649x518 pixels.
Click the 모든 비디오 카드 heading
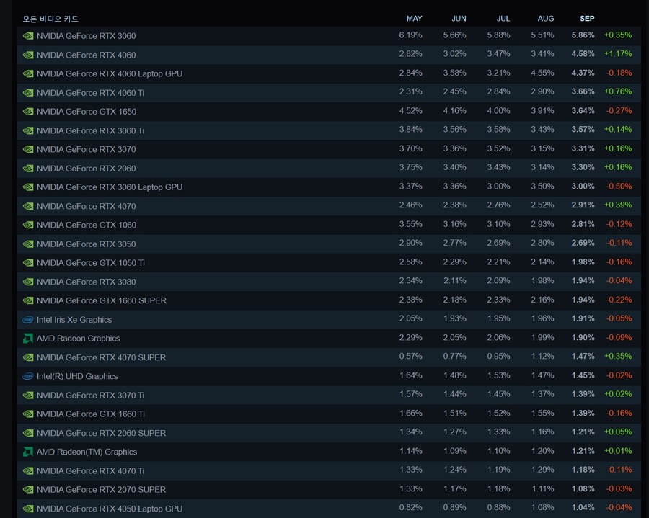click(50, 19)
